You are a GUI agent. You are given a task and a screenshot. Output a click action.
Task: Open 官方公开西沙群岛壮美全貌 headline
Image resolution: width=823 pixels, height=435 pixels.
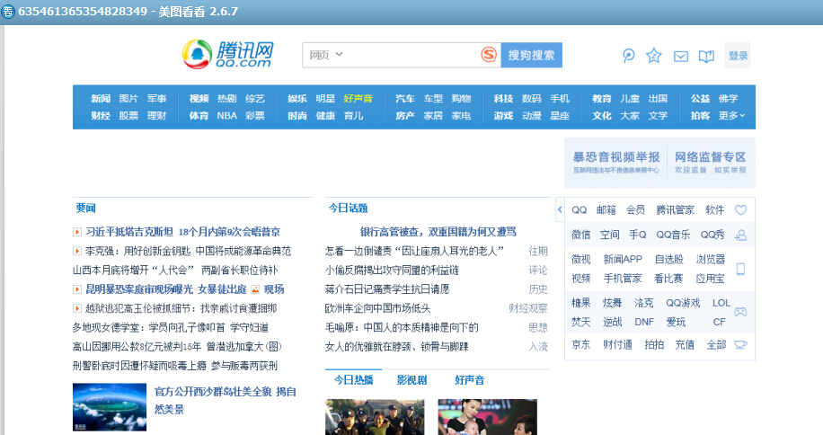coord(226,400)
